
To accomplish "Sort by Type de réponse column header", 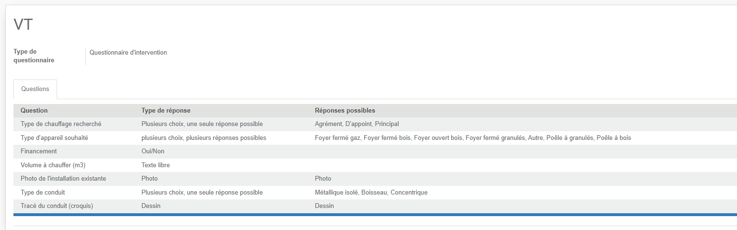I will click(166, 111).
